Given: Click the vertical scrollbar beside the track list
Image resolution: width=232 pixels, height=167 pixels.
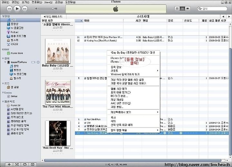Looking at the screenshot, I should (230, 102).
